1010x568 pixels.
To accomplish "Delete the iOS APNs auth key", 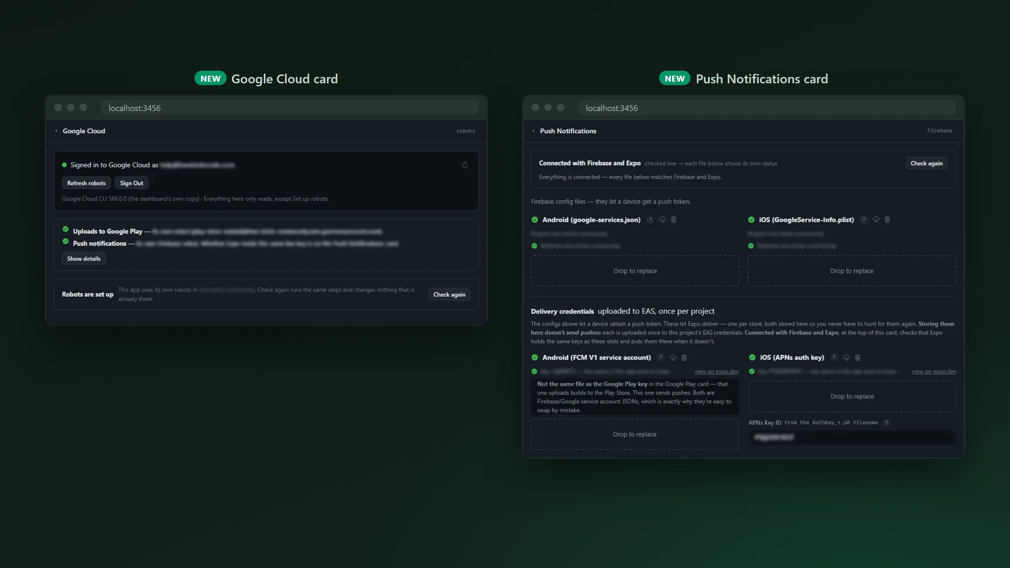I will click(x=858, y=358).
